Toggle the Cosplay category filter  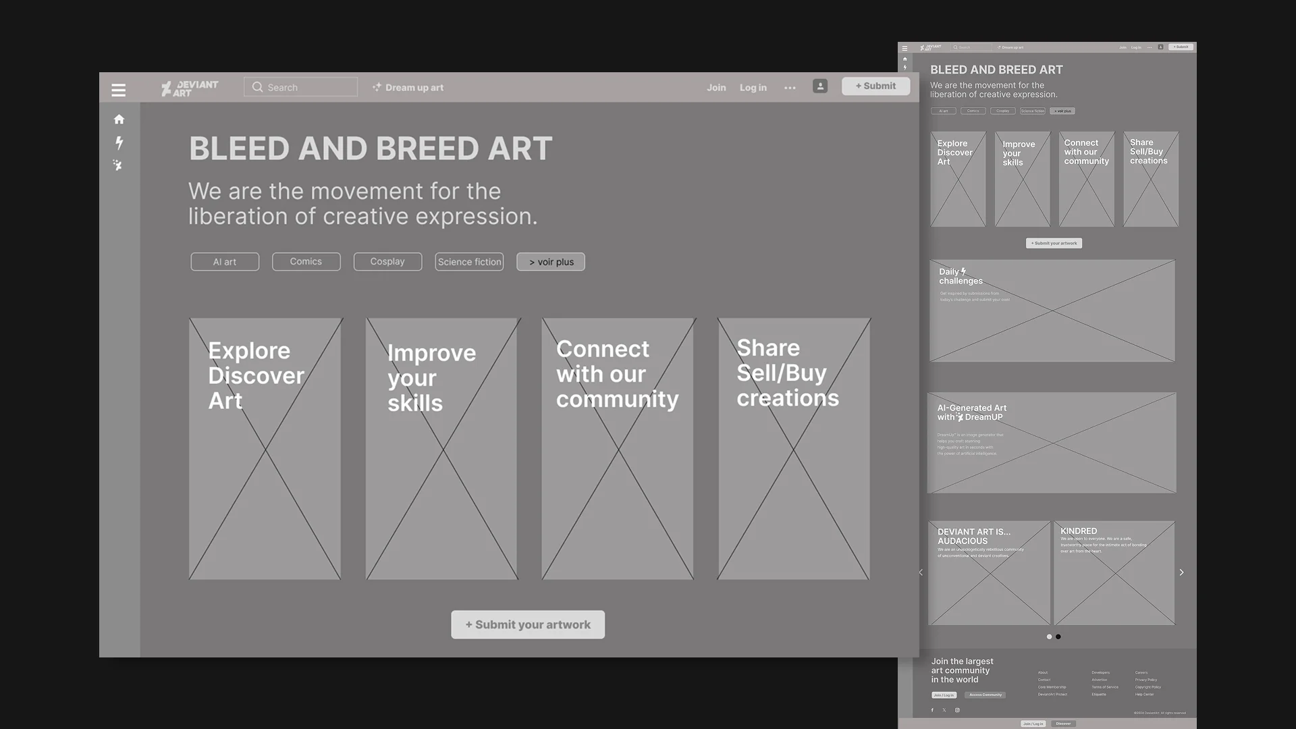pos(387,261)
